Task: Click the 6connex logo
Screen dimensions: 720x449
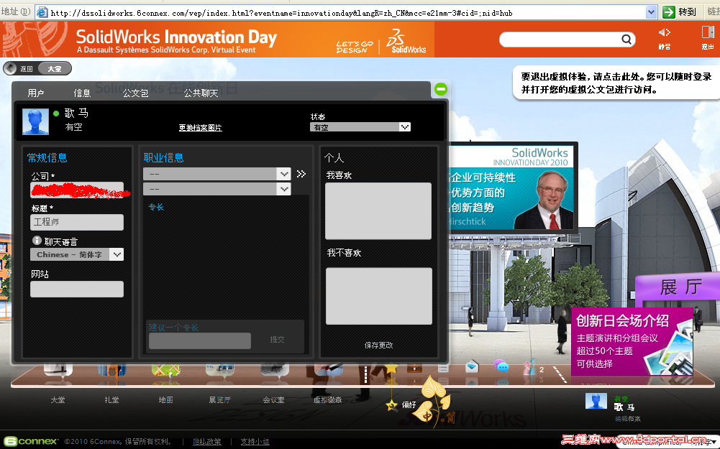Action: tap(31, 441)
